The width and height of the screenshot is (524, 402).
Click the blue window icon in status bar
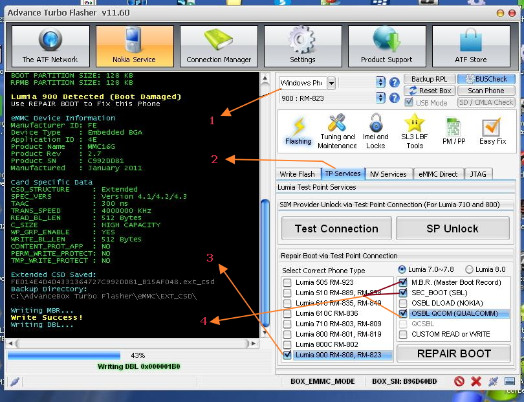[509, 381]
